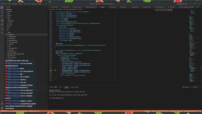
Task: Switch to the editor_game.dart editor tab
Action: point(91,7)
